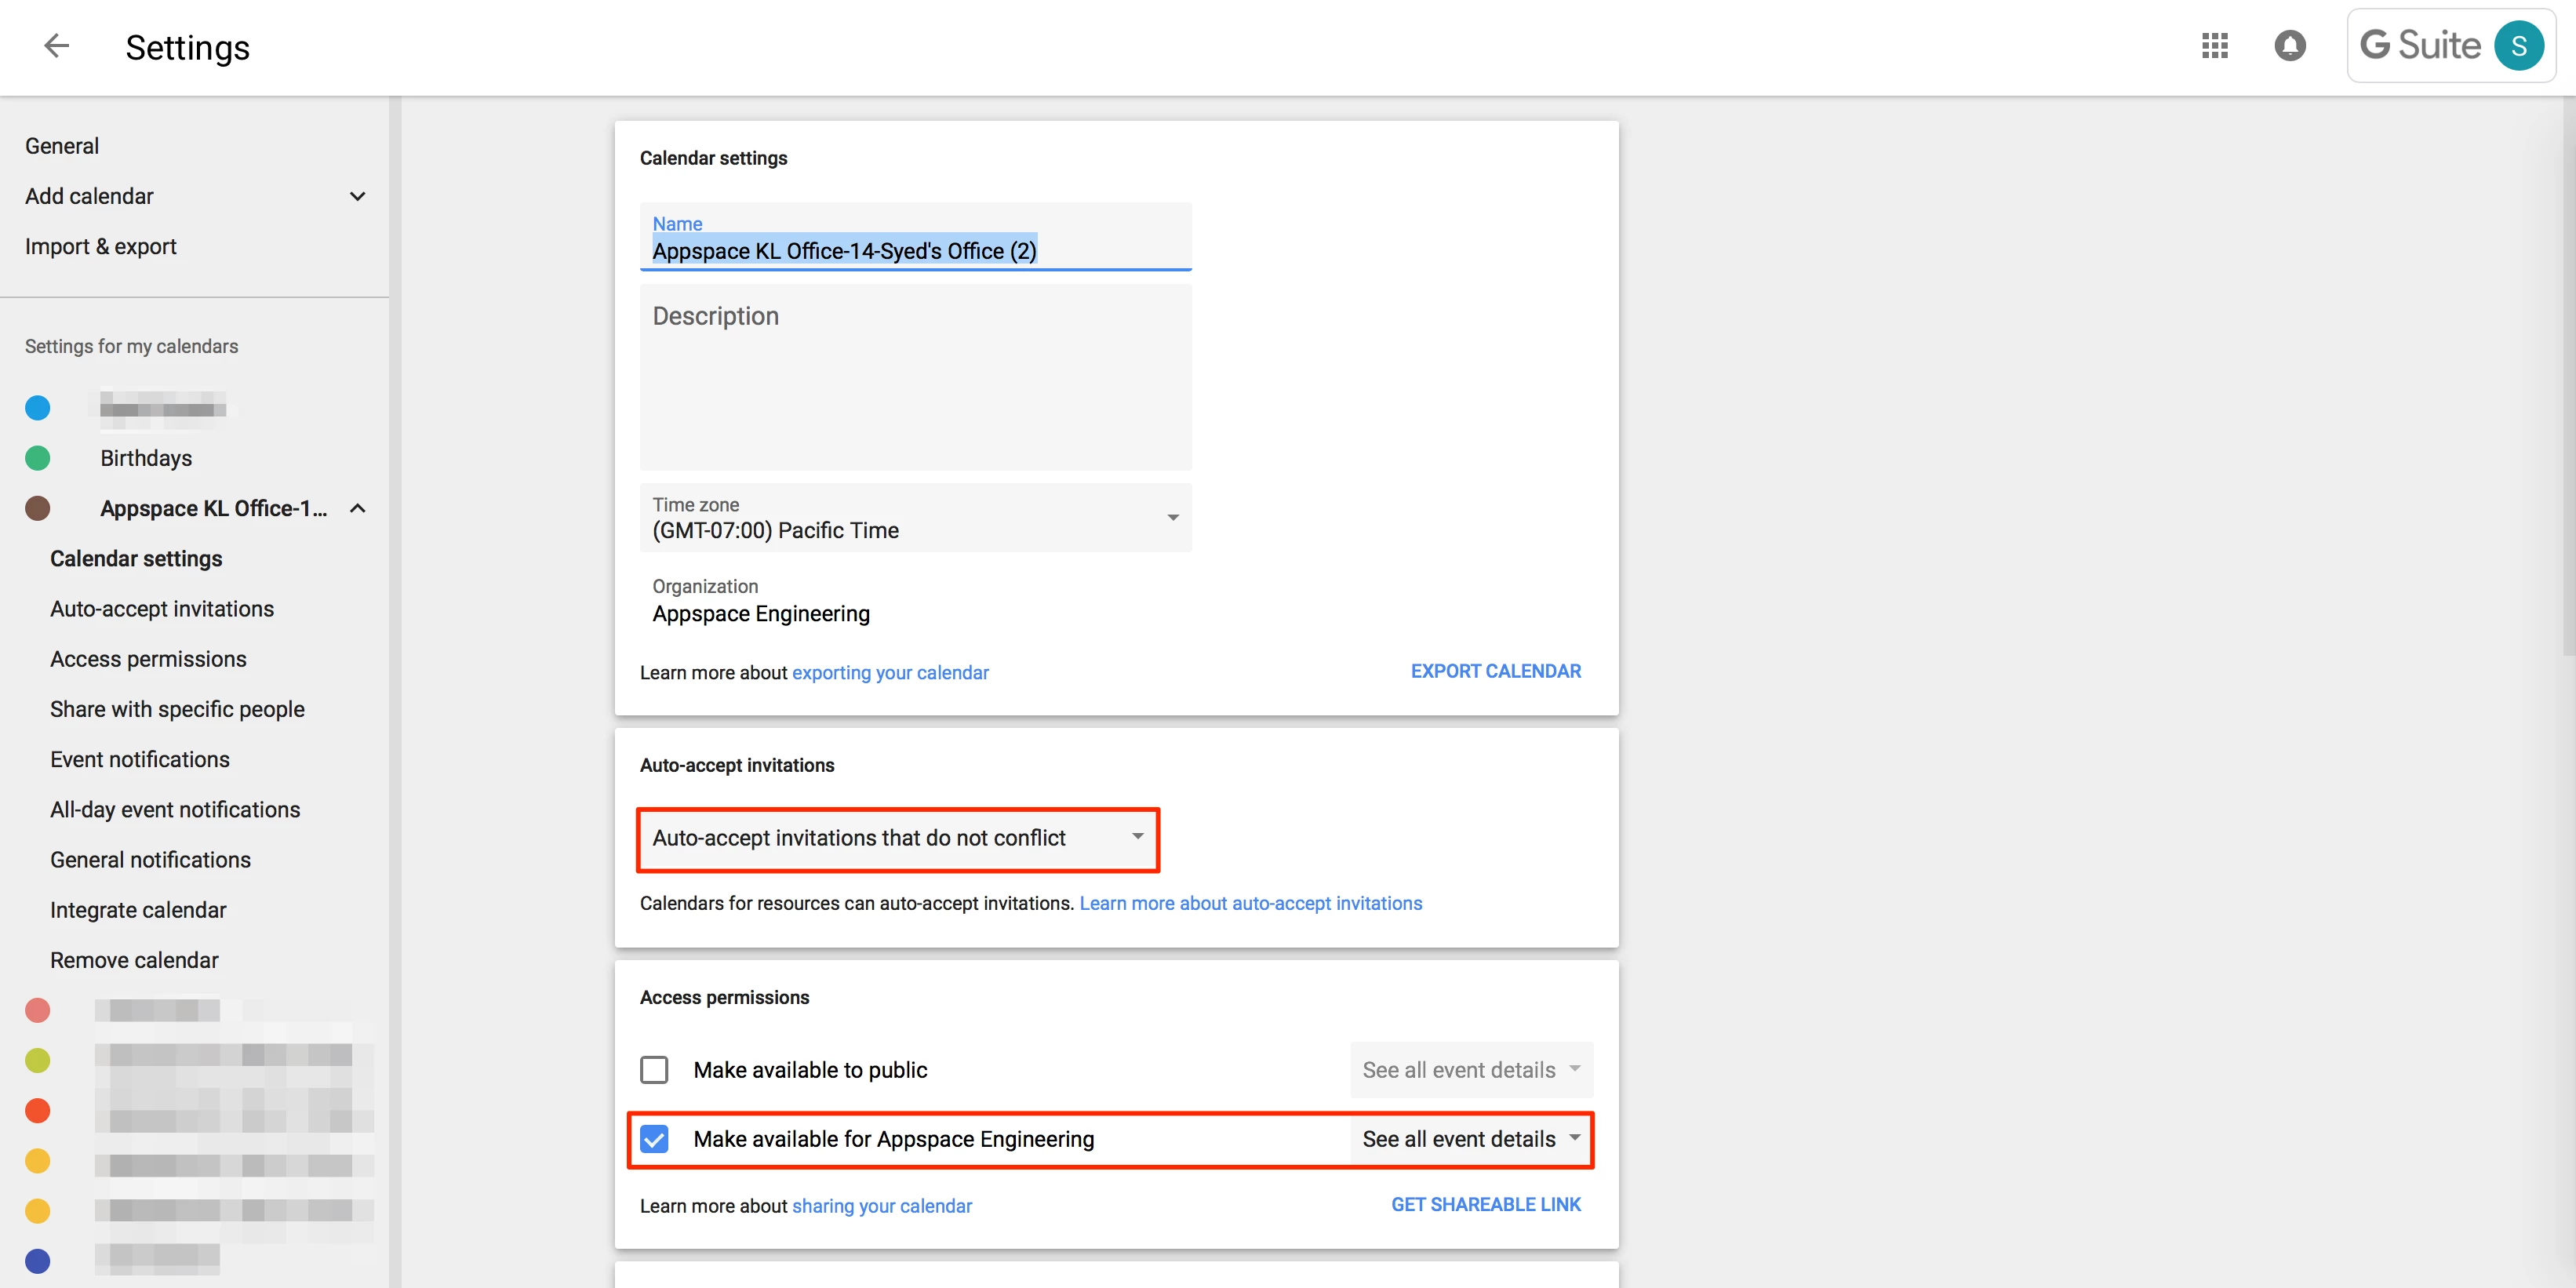Open the Auto-accept invitations dropdown
Viewport: 2576px width, 1288px height.
click(x=897, y=838)
